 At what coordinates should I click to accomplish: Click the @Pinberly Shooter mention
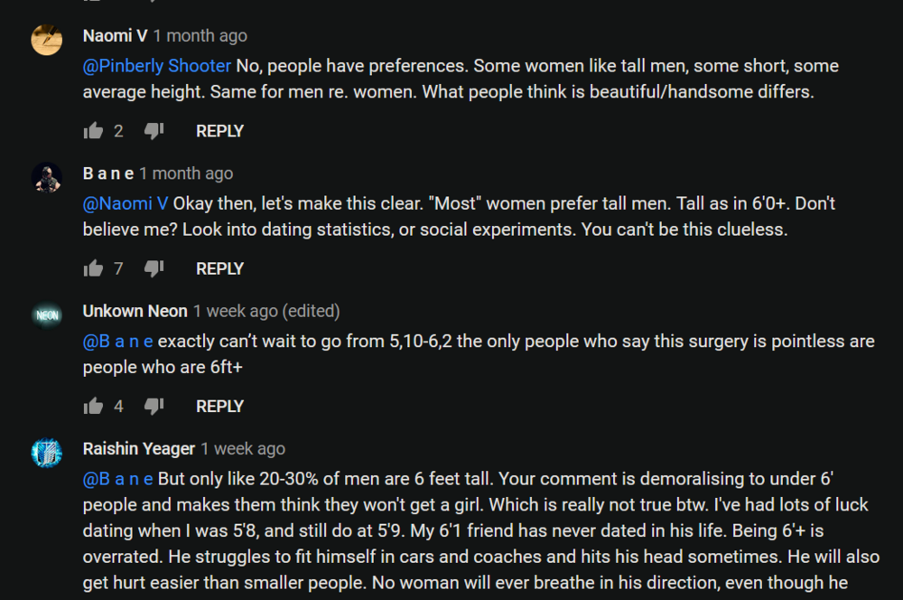157,66
